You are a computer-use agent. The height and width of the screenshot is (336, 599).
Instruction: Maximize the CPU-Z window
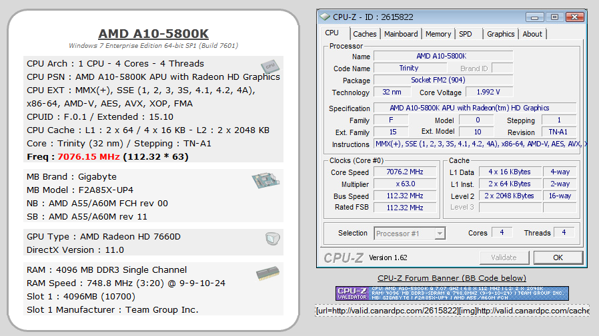(x=554, y=17)
